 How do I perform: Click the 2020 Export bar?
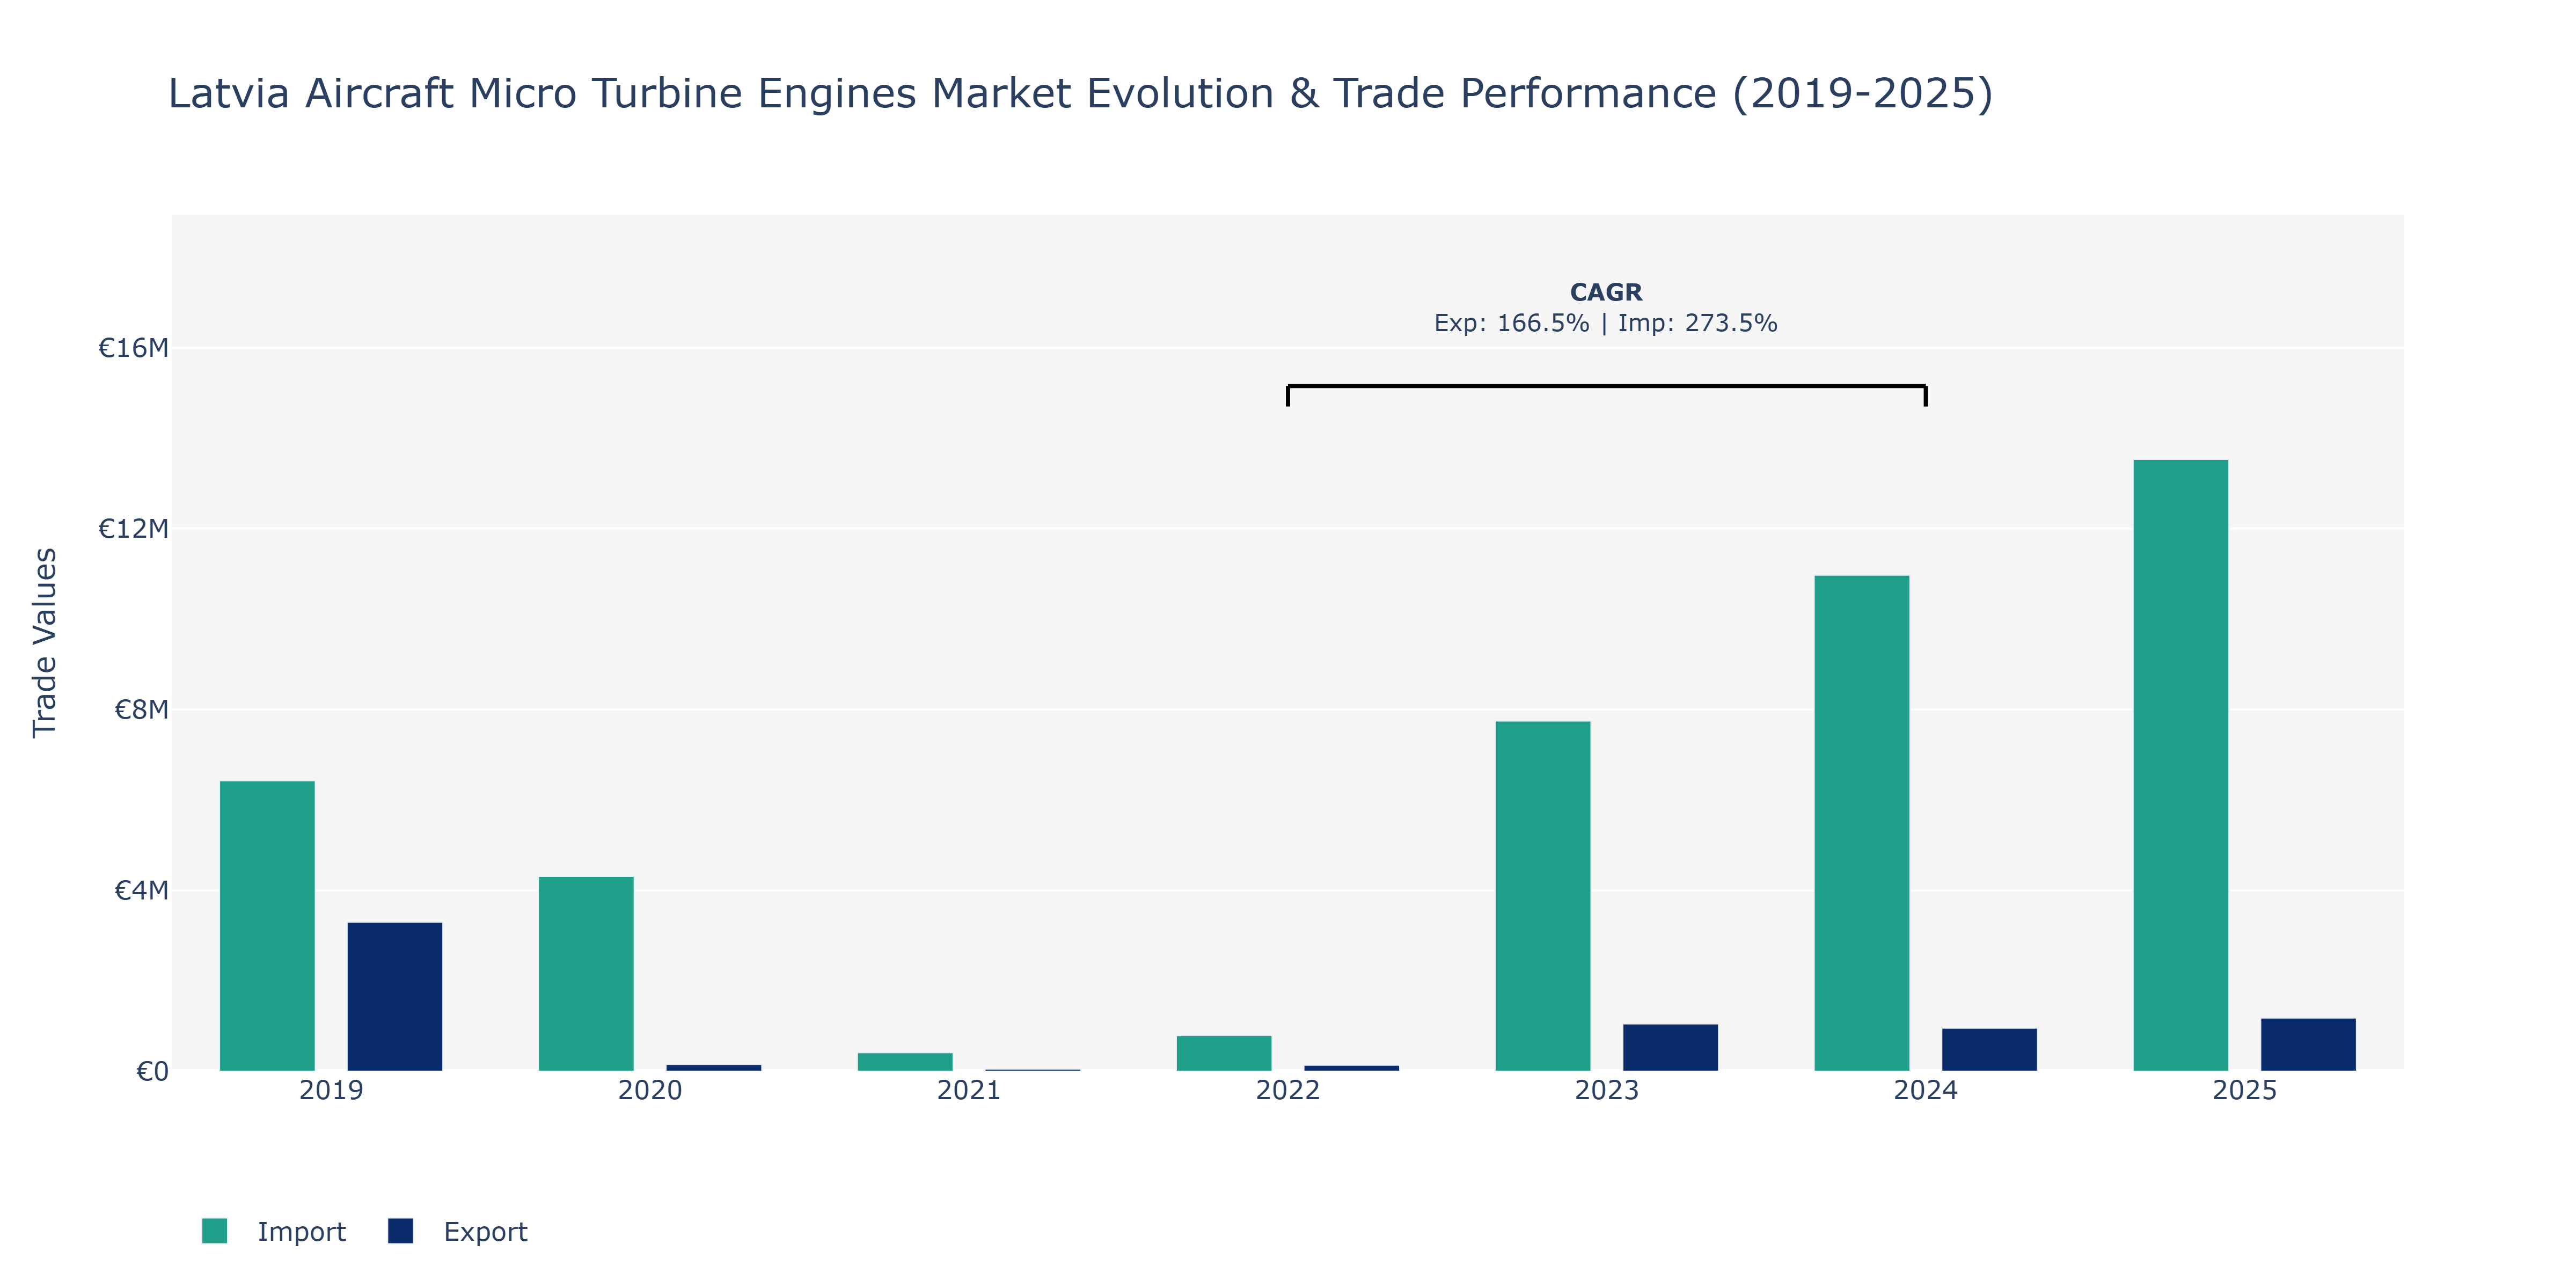[x=714, y=1067]
